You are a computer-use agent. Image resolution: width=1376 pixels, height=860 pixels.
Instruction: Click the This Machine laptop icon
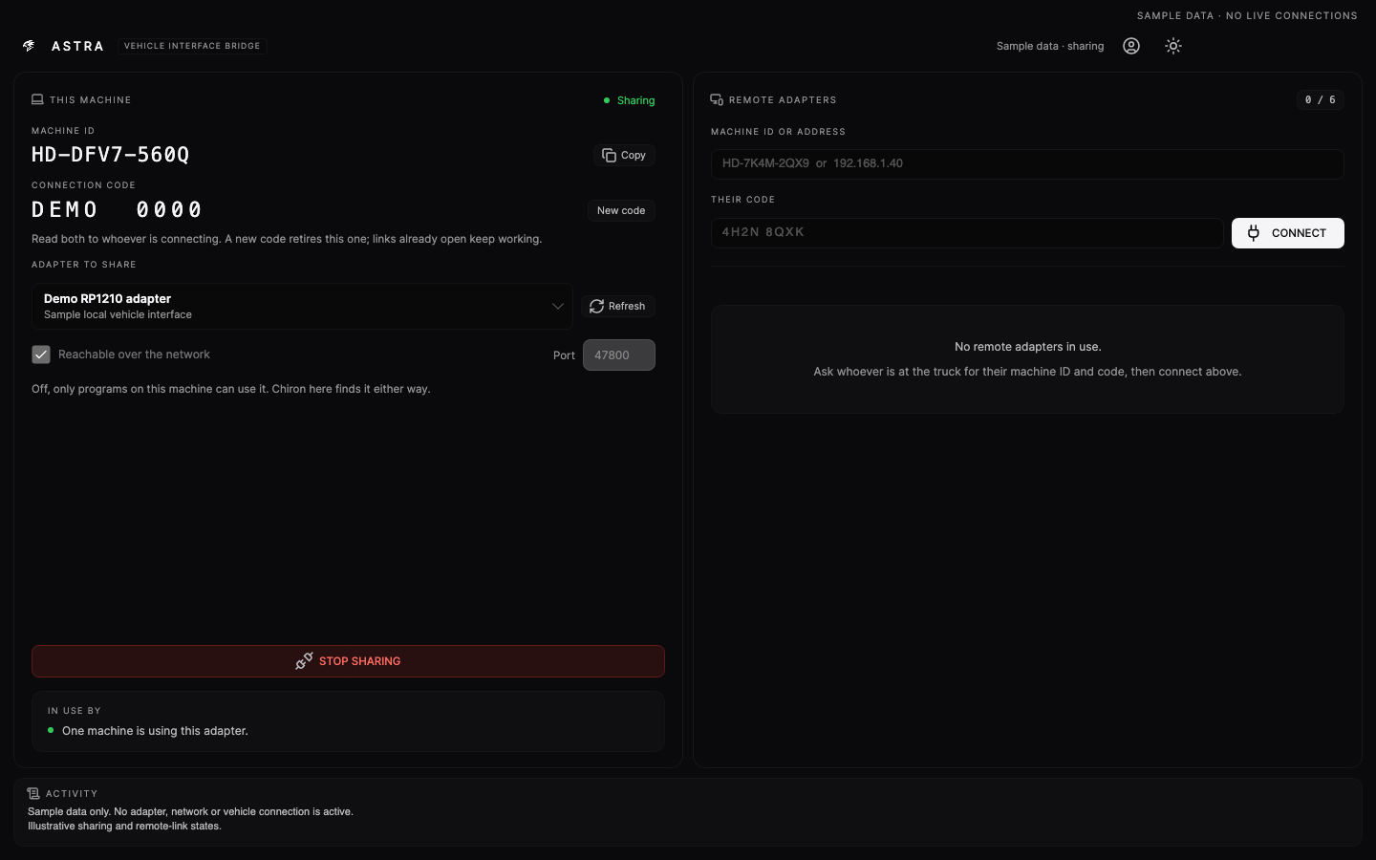tap(37, 99)
